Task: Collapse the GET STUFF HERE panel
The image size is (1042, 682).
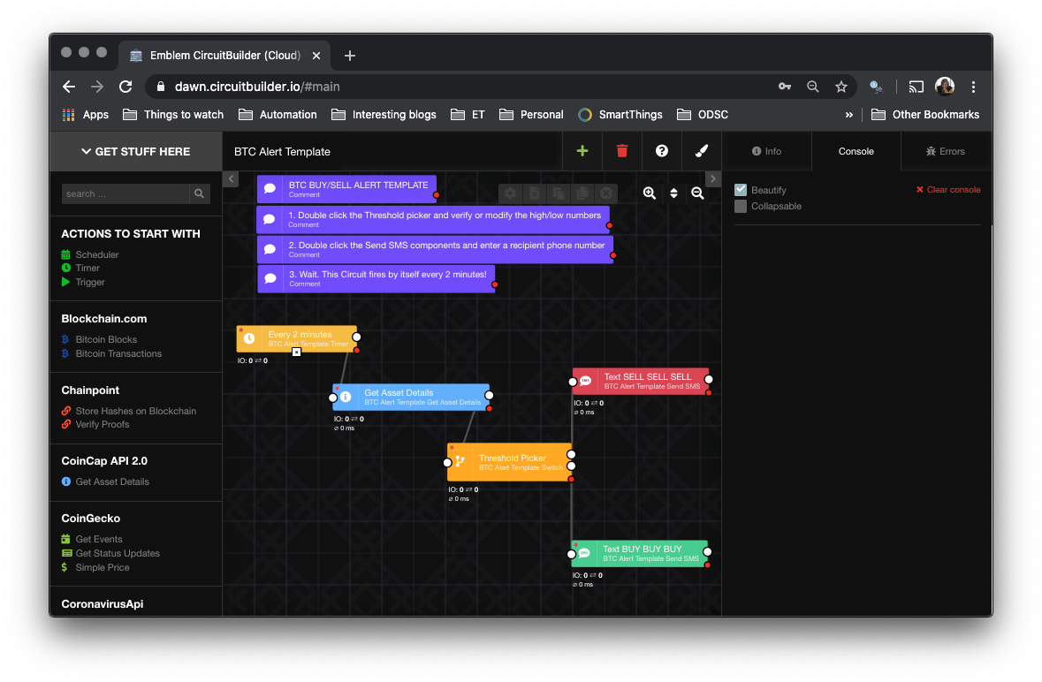Action: pyautogui.click(x=135, y=151)
